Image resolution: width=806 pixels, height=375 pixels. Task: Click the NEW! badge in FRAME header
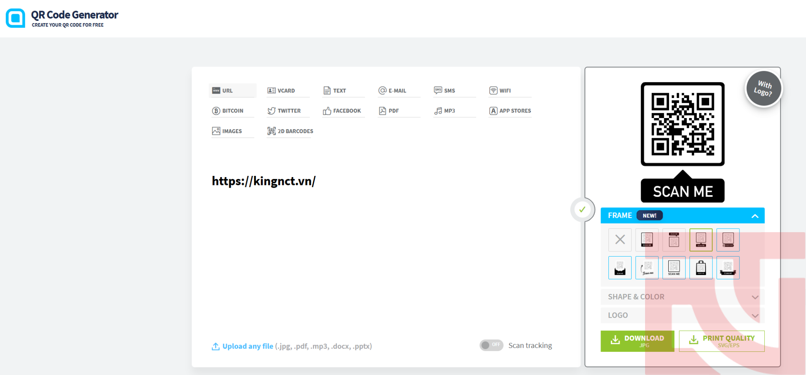(650, 216)
